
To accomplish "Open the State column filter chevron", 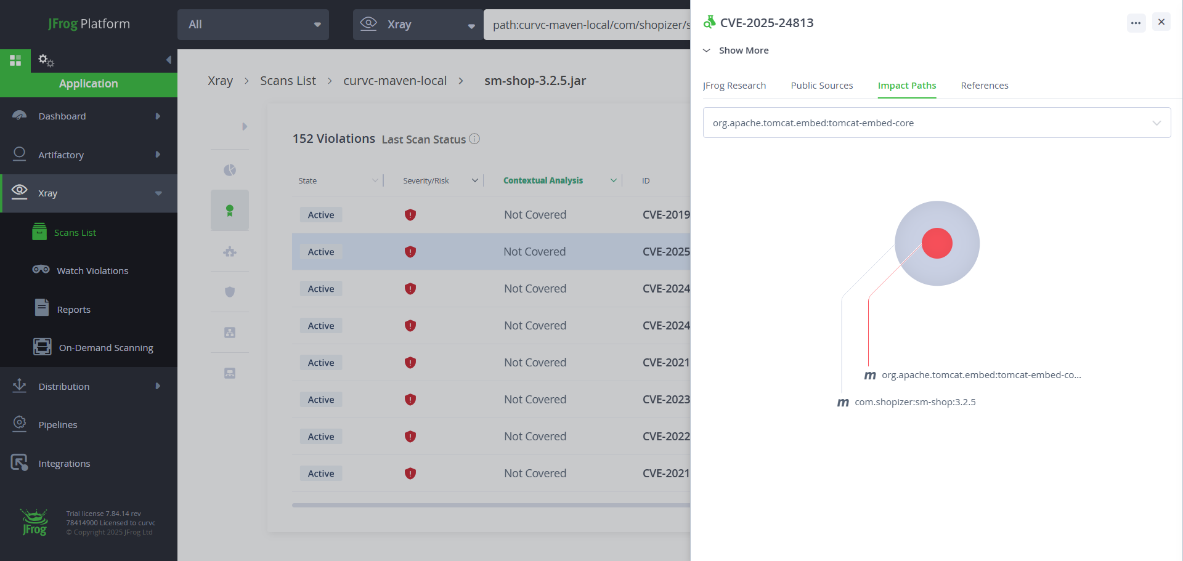I will [x=375, y=180].
